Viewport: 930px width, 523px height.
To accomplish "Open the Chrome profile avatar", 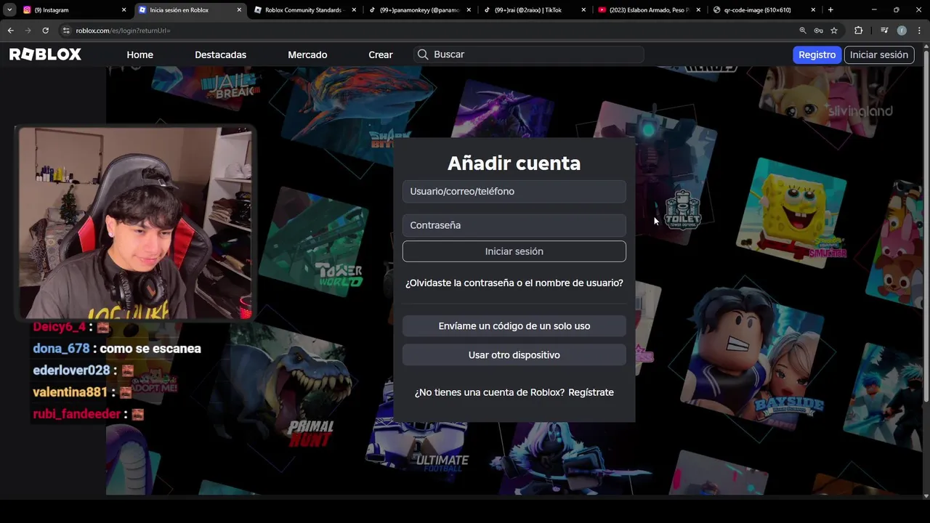I will pos(902,31).
